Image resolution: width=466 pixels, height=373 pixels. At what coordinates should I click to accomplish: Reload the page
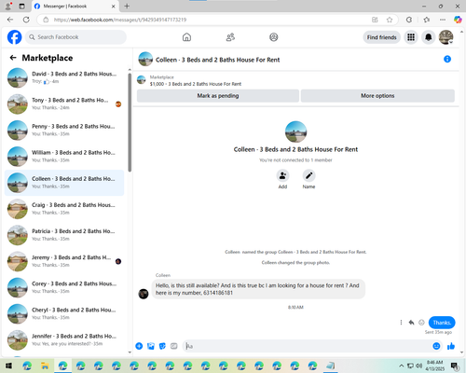[x=26, y=20]
